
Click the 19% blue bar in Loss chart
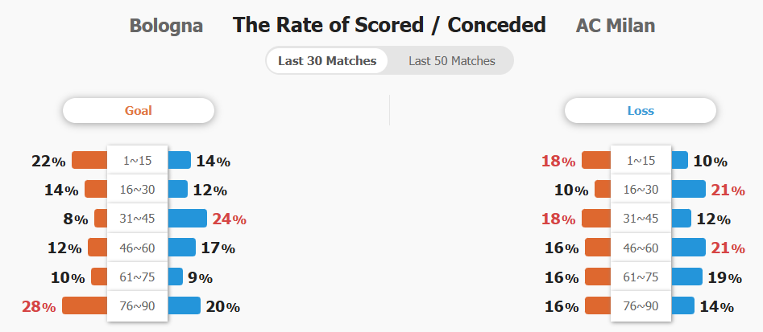coord(686,277)
